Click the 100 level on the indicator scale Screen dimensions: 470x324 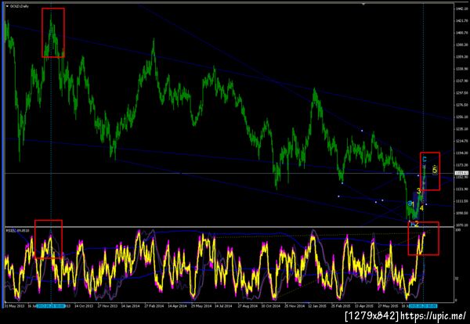click(457, 230)
